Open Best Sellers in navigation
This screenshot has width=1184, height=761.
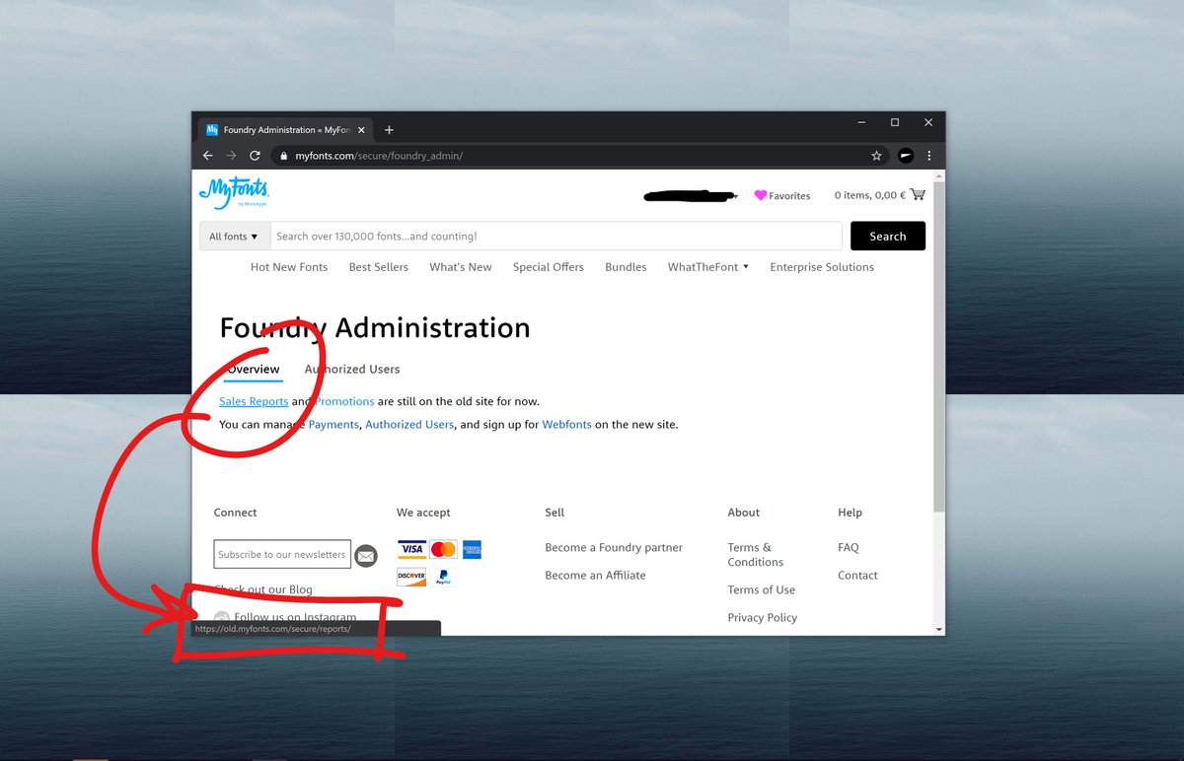[378, 267]
